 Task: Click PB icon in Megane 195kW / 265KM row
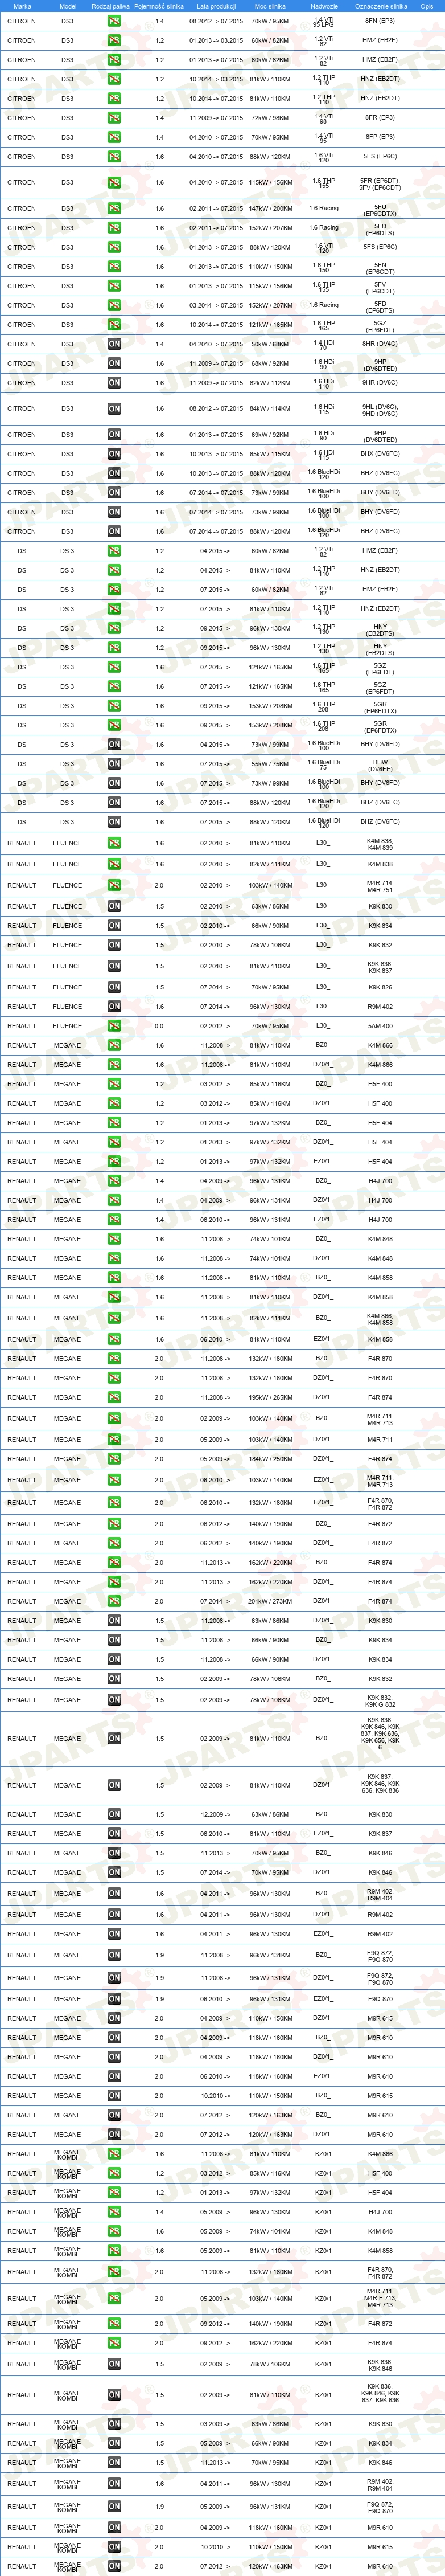point(114,1398)
